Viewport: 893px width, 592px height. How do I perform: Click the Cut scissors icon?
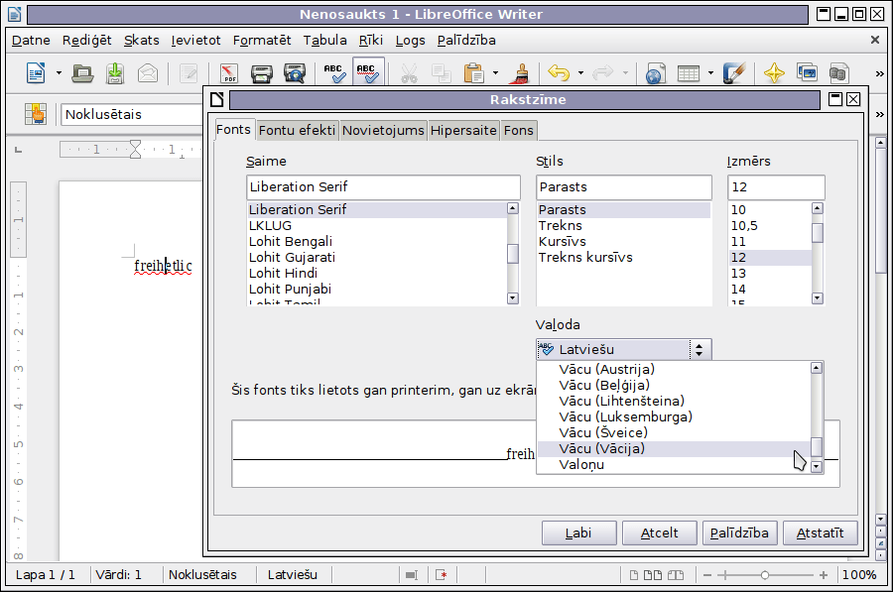pyautogui.click(x=409, y=72)
